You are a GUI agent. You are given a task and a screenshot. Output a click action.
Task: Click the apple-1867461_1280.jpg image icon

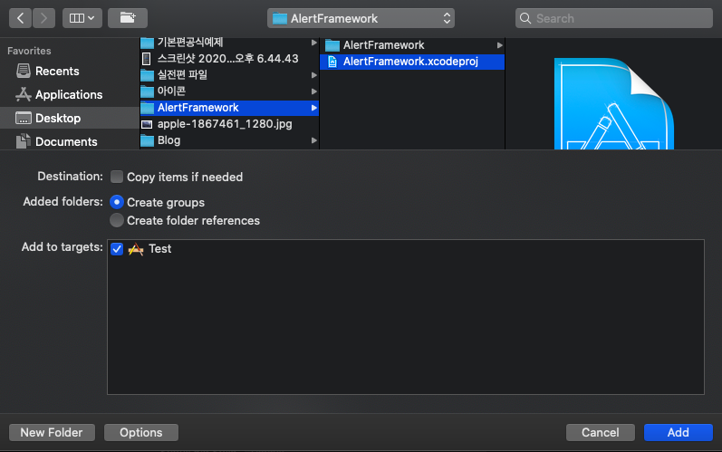click(x=147, y=124)
